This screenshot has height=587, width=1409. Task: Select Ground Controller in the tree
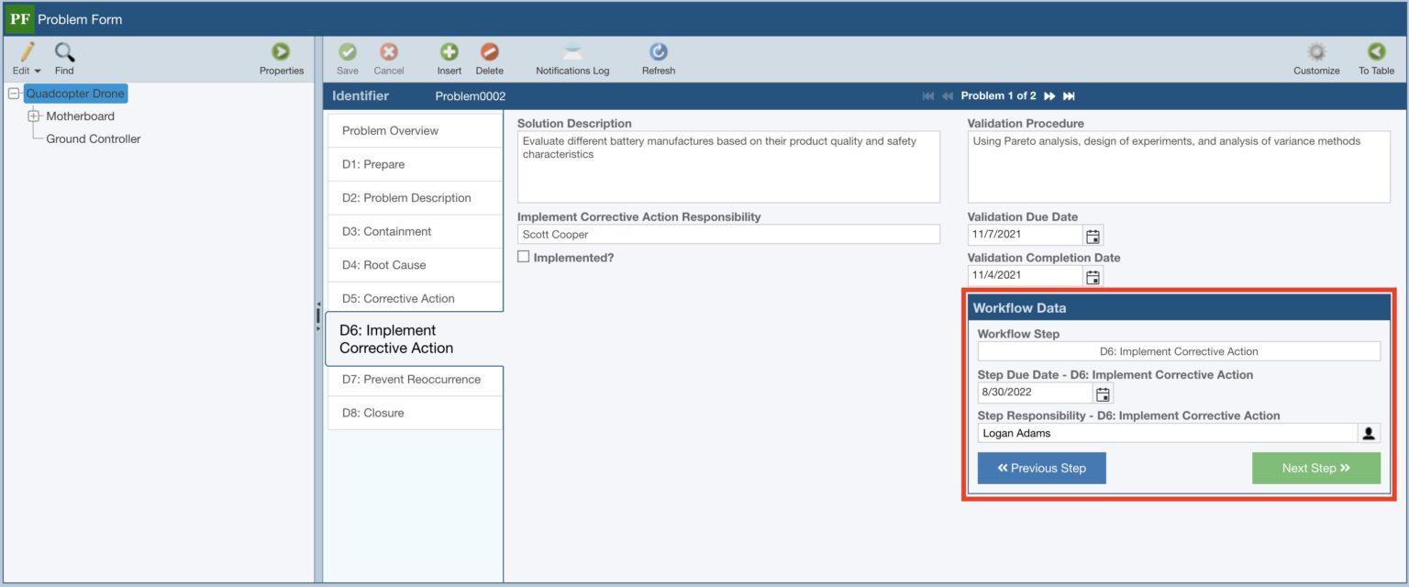pos(93,138)
